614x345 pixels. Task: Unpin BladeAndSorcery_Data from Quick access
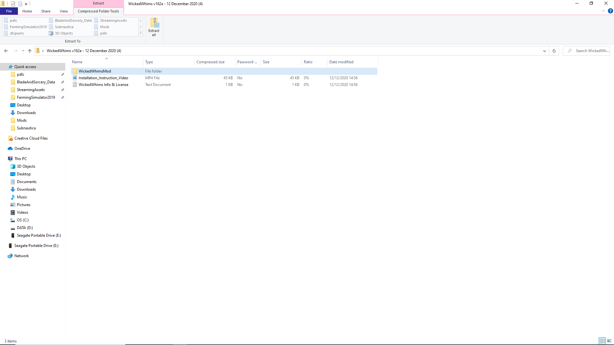[x=63, y=82]
